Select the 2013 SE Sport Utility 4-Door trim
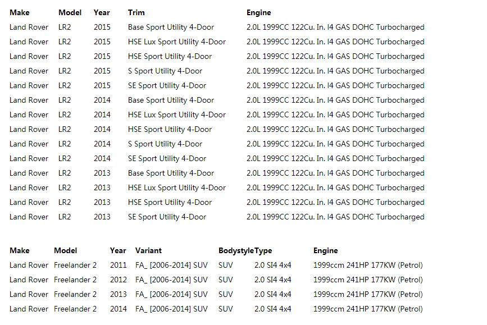The image size is (487, 325). pyautogui.click(x=167, y=217)
